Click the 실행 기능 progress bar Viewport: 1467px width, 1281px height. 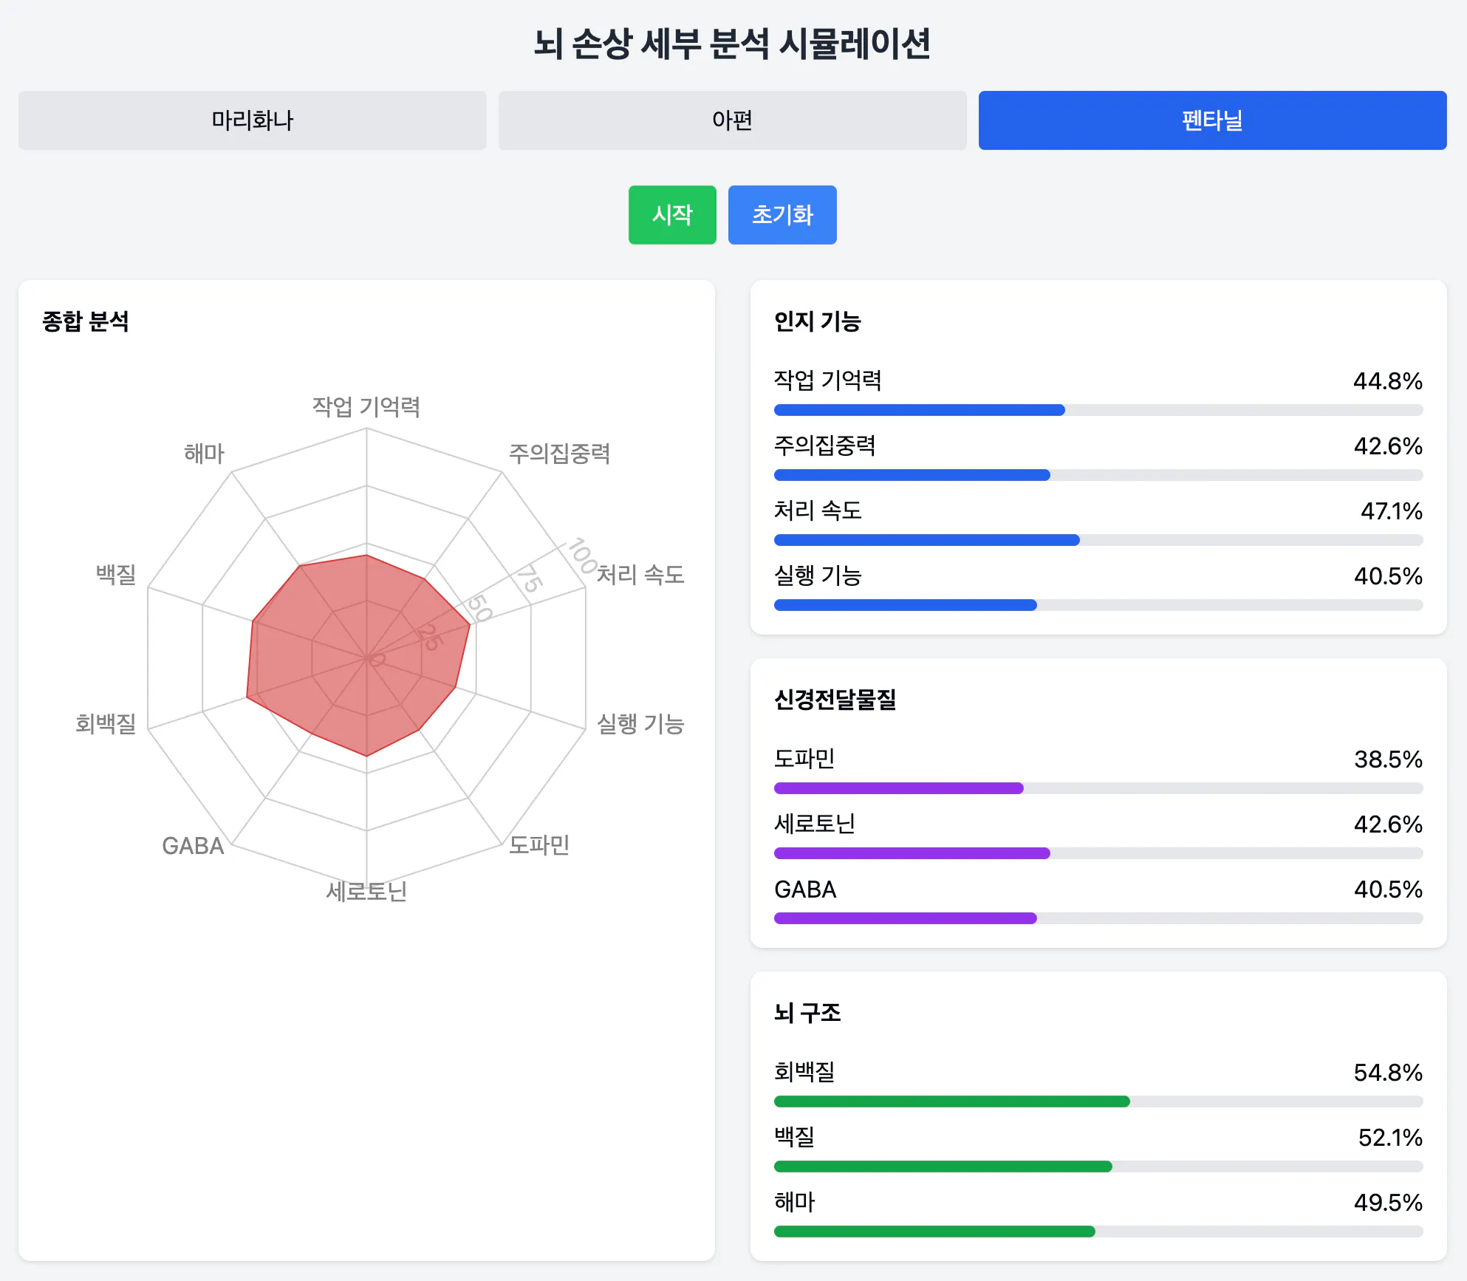pyautogui.click(x=1098, y=605)
